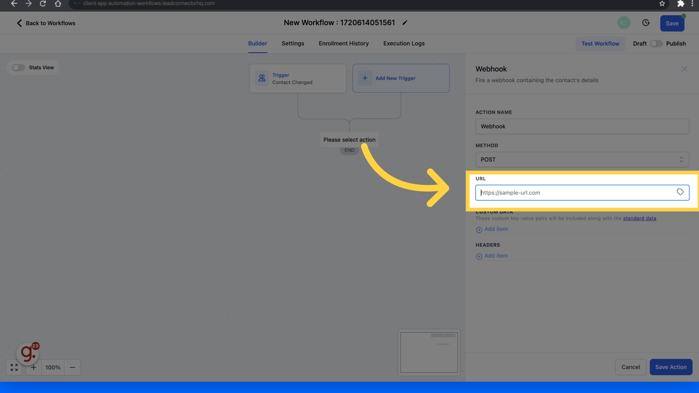Bookmark page with star icon

pyautogui.click(x=662, y=4)
